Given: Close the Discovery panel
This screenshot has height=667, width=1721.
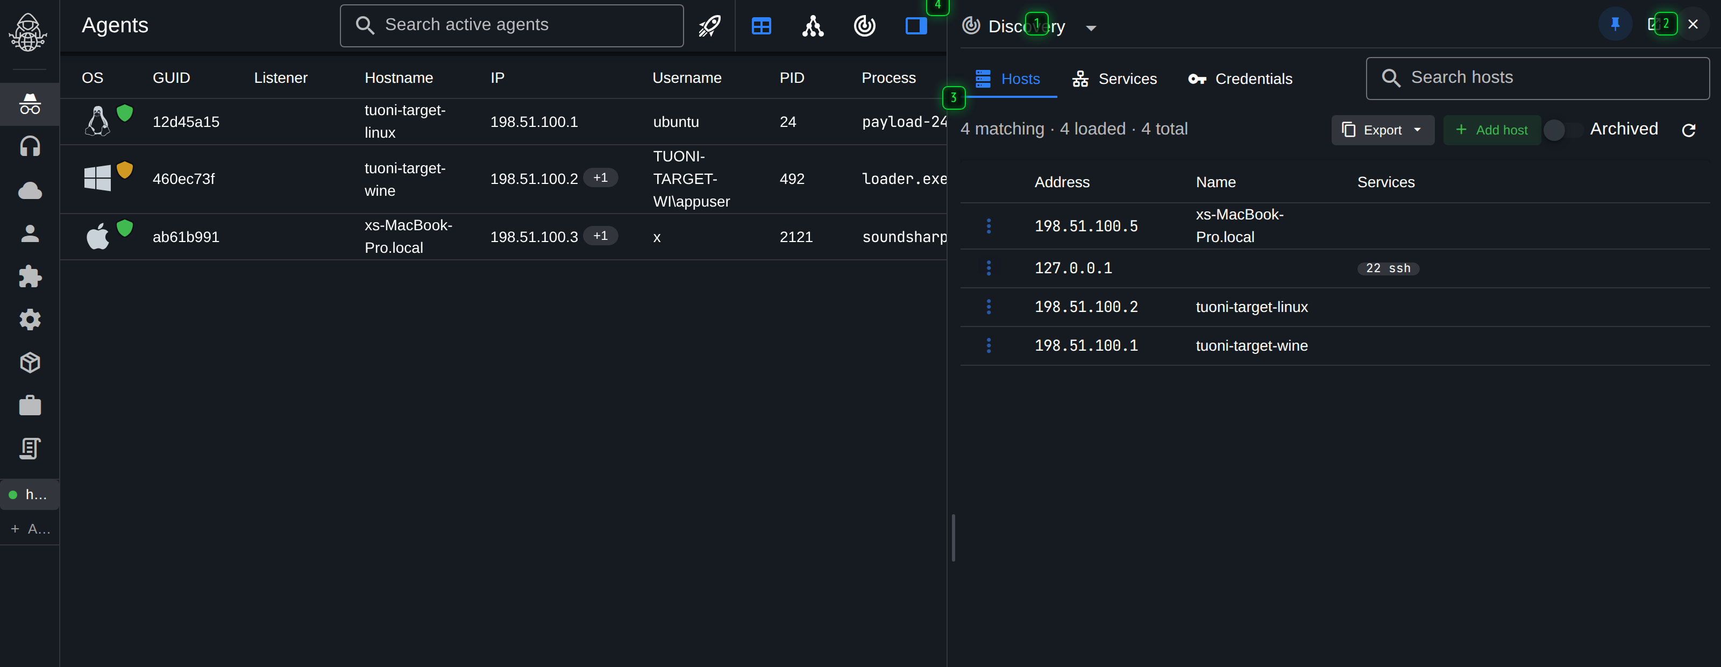Looking at the screenshot, I should coord(1693,25).
